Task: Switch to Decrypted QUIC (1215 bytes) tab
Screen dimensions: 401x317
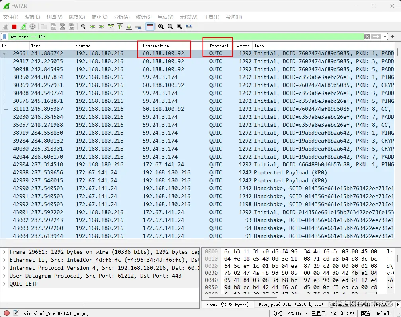Action: tap(291, 305)
